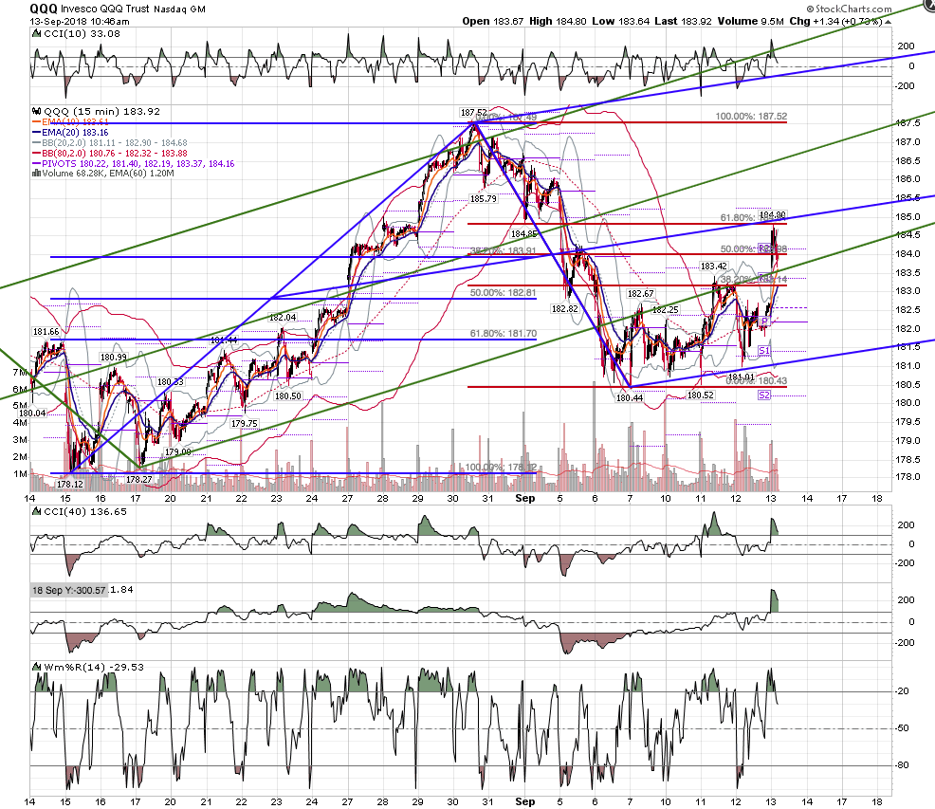This screenshot has height=809, width=935.
Task: Click the 185.79 price label
Action: coord(483,198)
